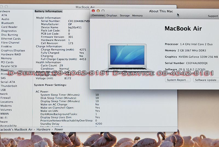Click Wake on Clamshell Open row
219x147 pixels.
point(70,108)
